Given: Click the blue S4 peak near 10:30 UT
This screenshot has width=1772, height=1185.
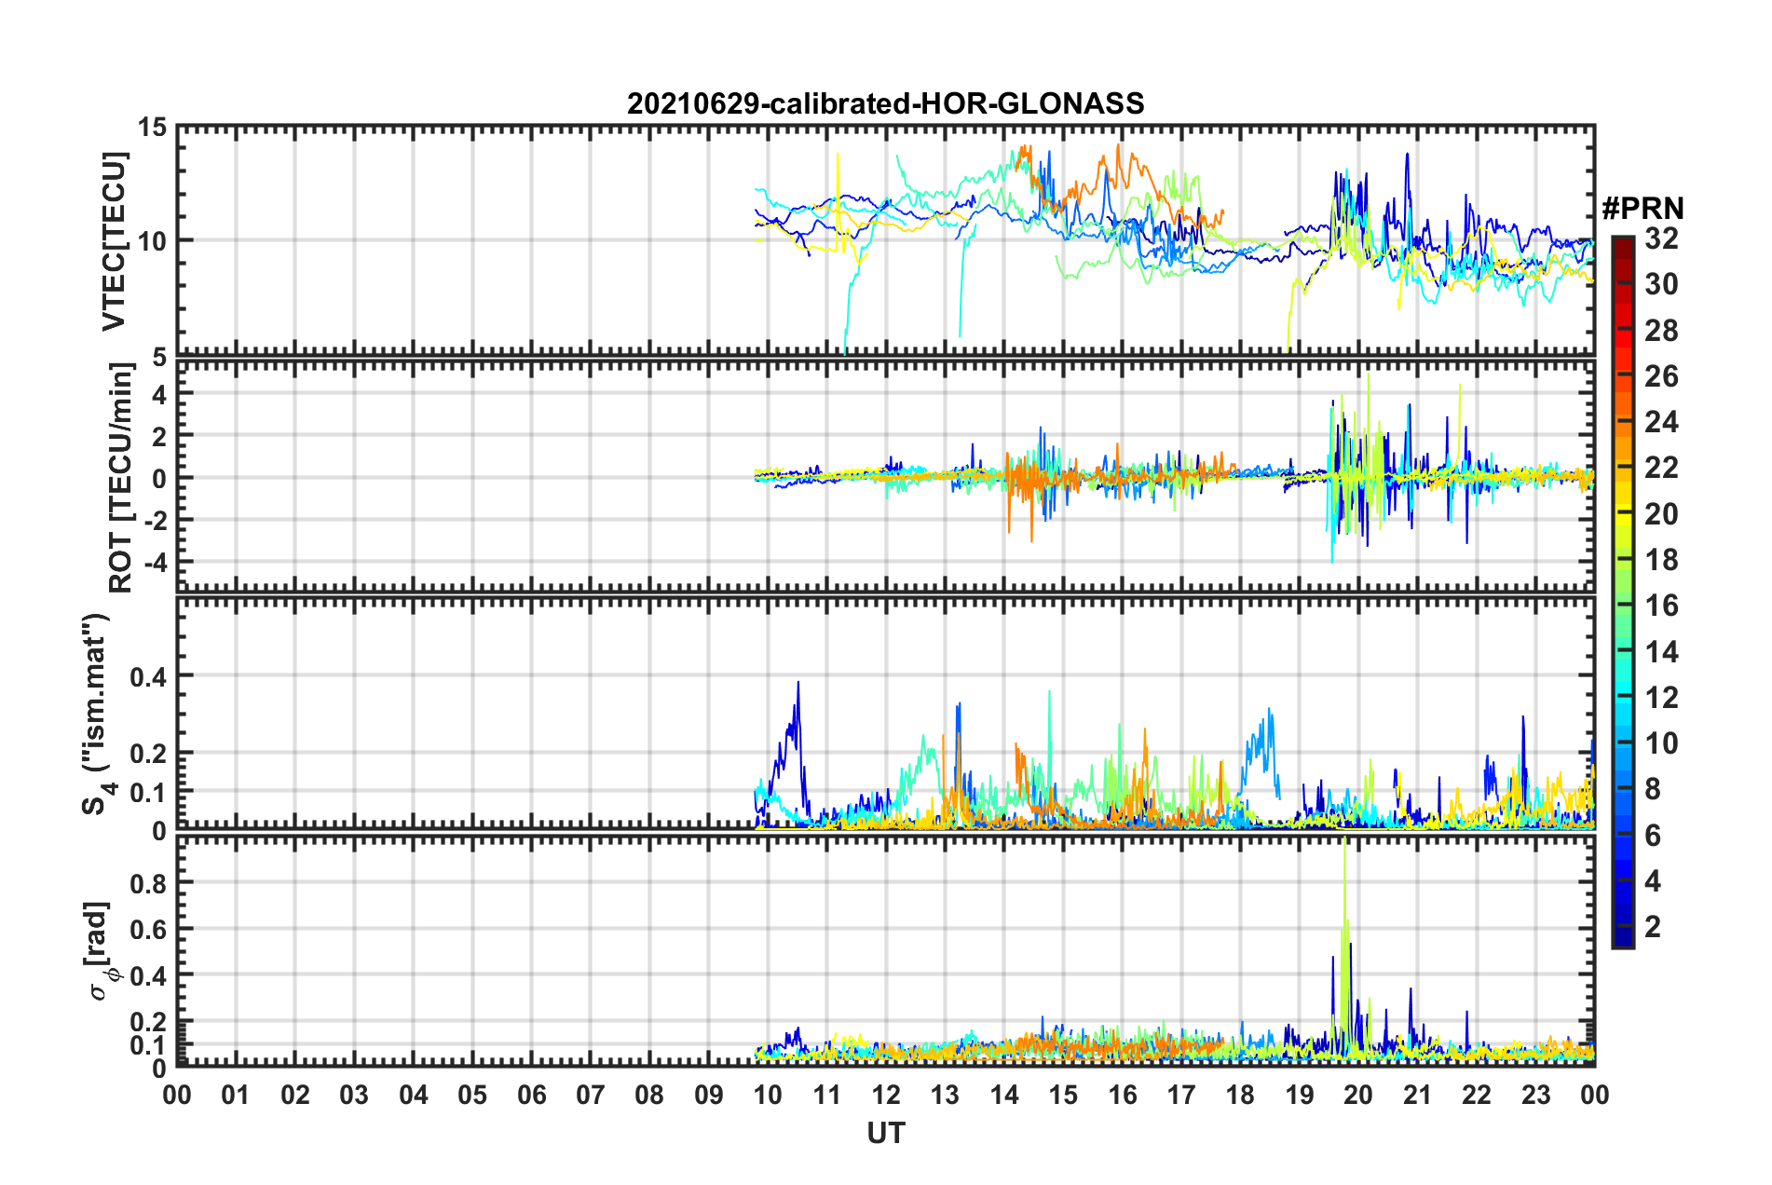Looking at the screenshot, I should pos(797,685).
